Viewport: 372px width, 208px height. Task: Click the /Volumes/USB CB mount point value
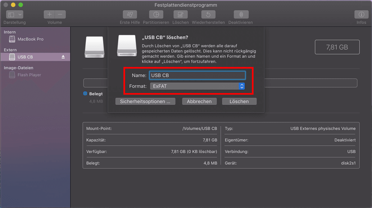tap(200, 128)
